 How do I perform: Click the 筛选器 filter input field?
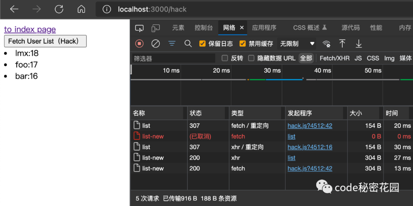click(x=174, y=58)
